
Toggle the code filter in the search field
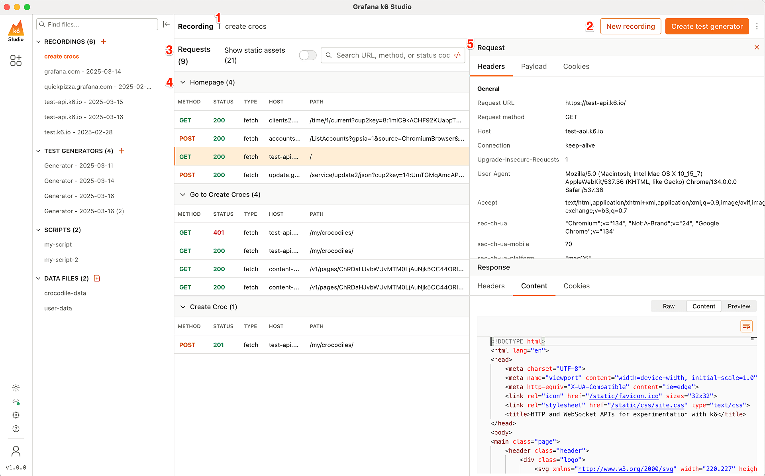click(x=457, y=55)
